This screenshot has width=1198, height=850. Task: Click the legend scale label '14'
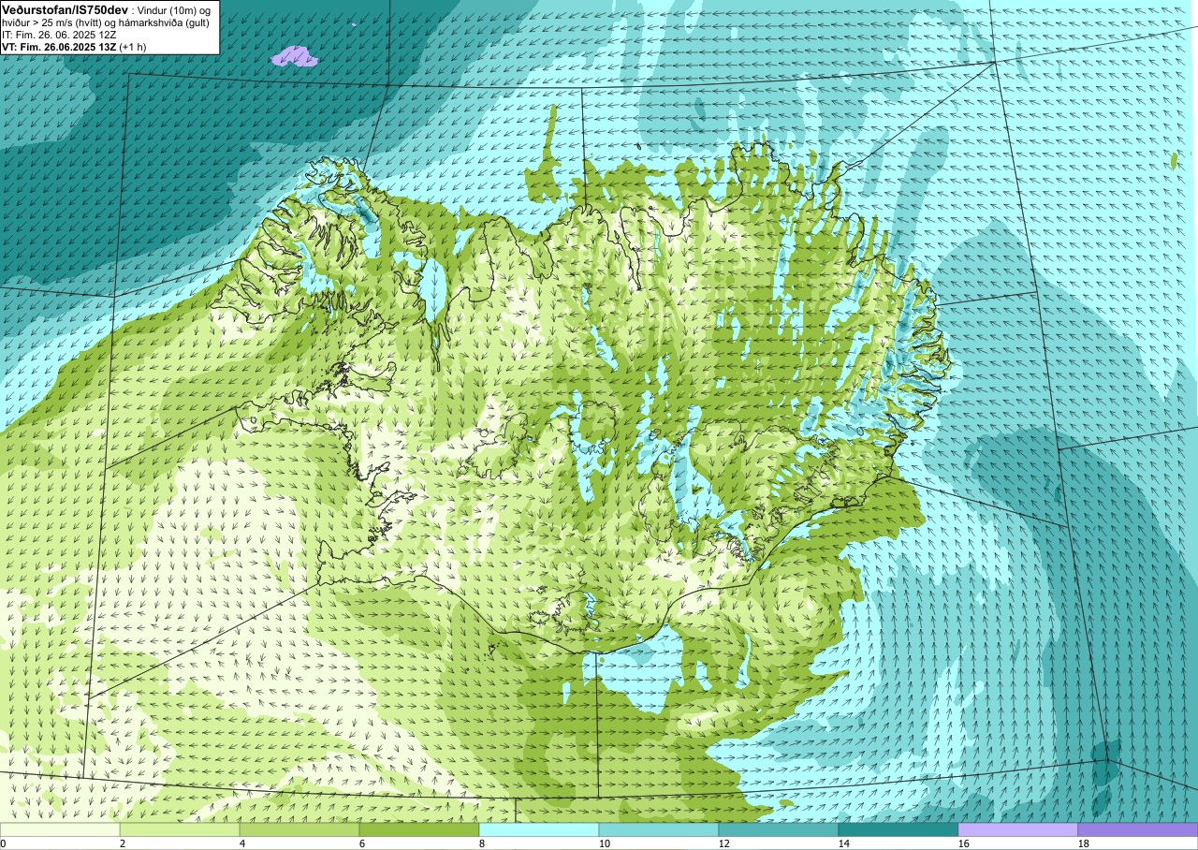coord(844,843)
